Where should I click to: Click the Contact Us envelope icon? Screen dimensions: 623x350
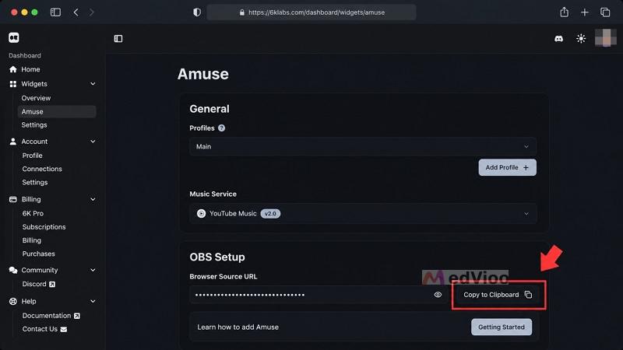(64, 329)
